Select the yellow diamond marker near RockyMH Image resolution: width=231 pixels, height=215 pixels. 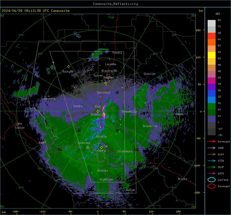69,67
